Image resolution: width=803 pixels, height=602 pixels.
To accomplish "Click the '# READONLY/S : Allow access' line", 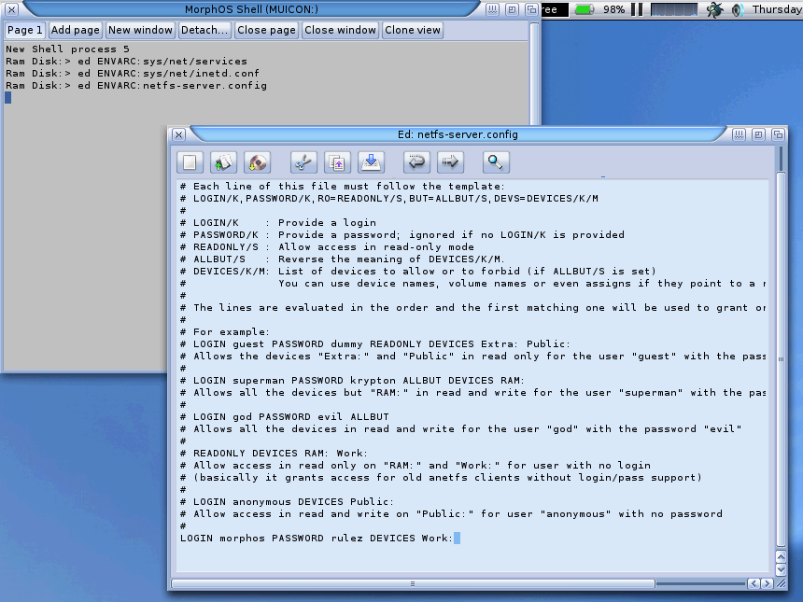I will coord(327,246).
